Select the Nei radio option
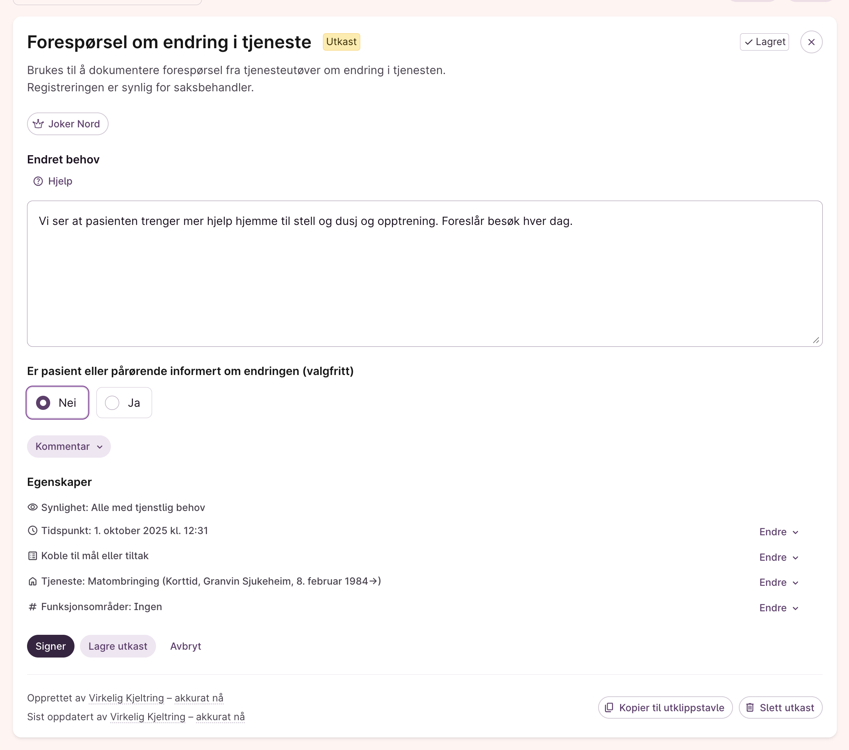The height and width of the screenshot is (750, 849). pyautogui.click(x=43, y=402)
